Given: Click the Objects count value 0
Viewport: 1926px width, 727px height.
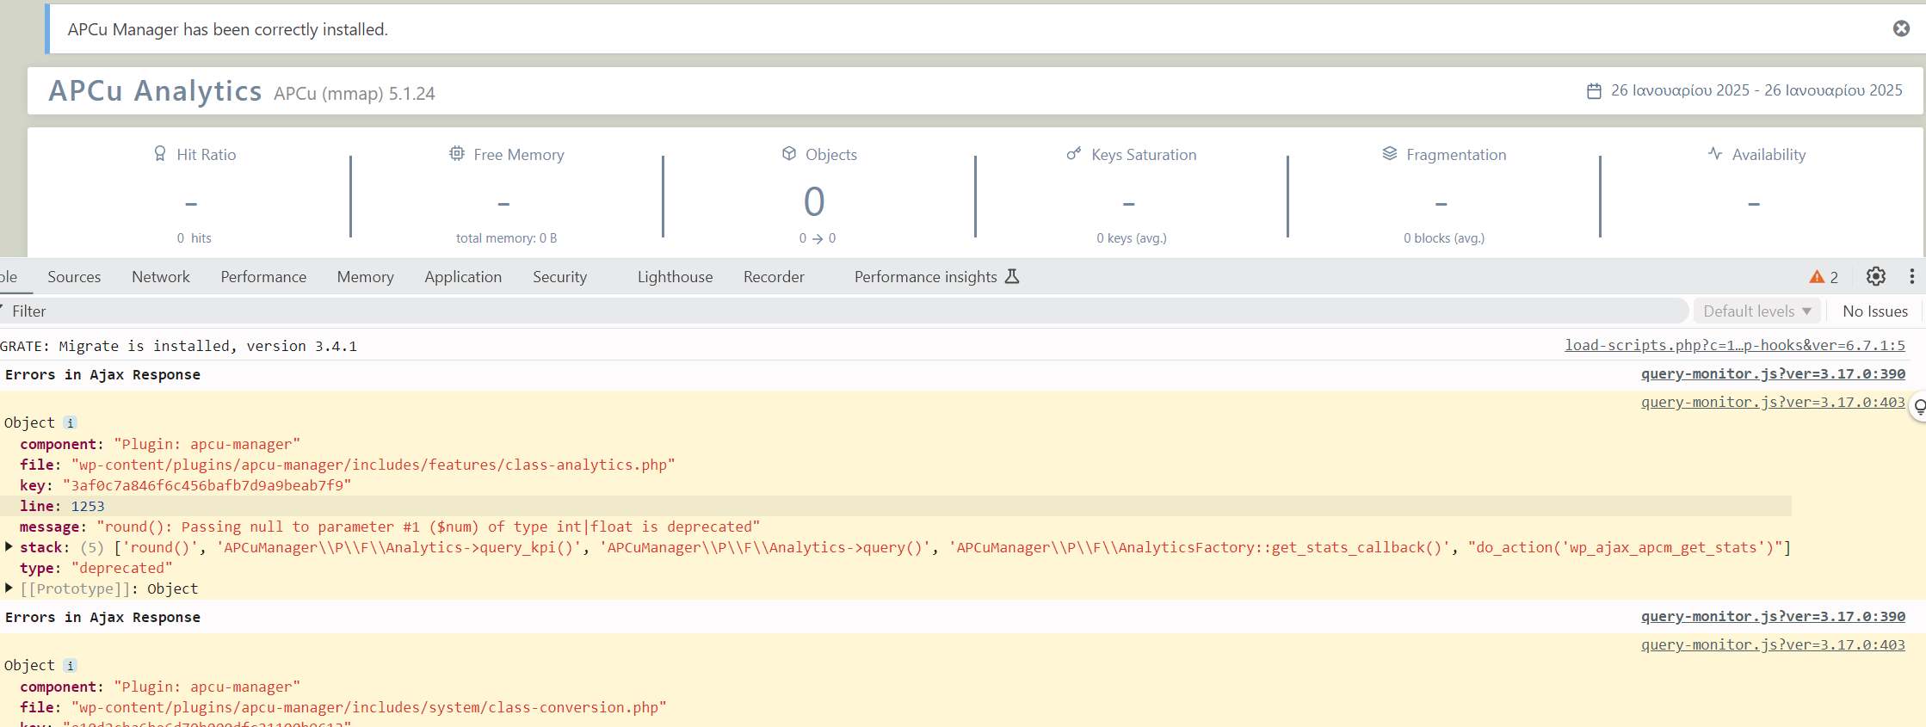Looking at the screenshot, I should [x=814, y=202].
